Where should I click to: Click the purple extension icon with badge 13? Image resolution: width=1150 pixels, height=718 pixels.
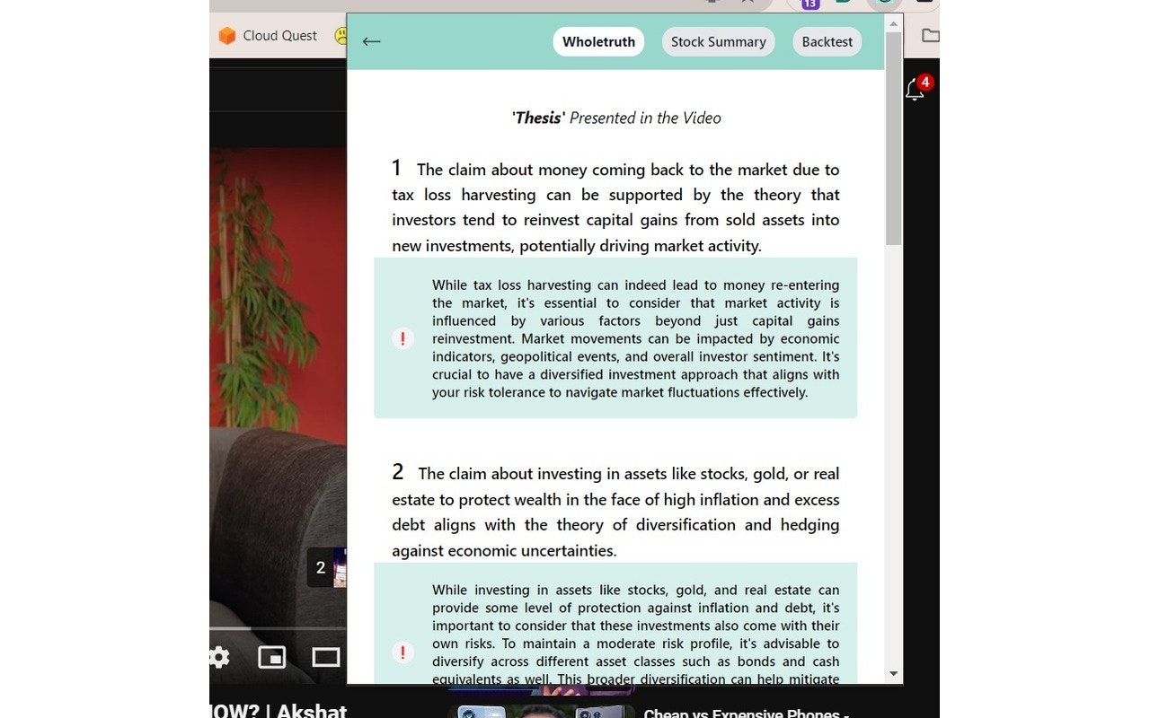pyautogui.click(x=809, y=4)
